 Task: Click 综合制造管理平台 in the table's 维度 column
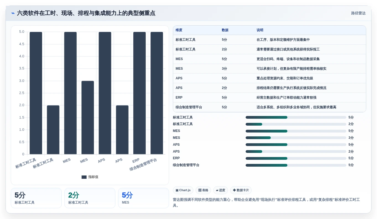coord(189,107)
